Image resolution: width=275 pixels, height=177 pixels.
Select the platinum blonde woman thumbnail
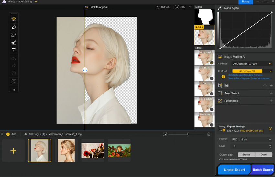point(40,150)
